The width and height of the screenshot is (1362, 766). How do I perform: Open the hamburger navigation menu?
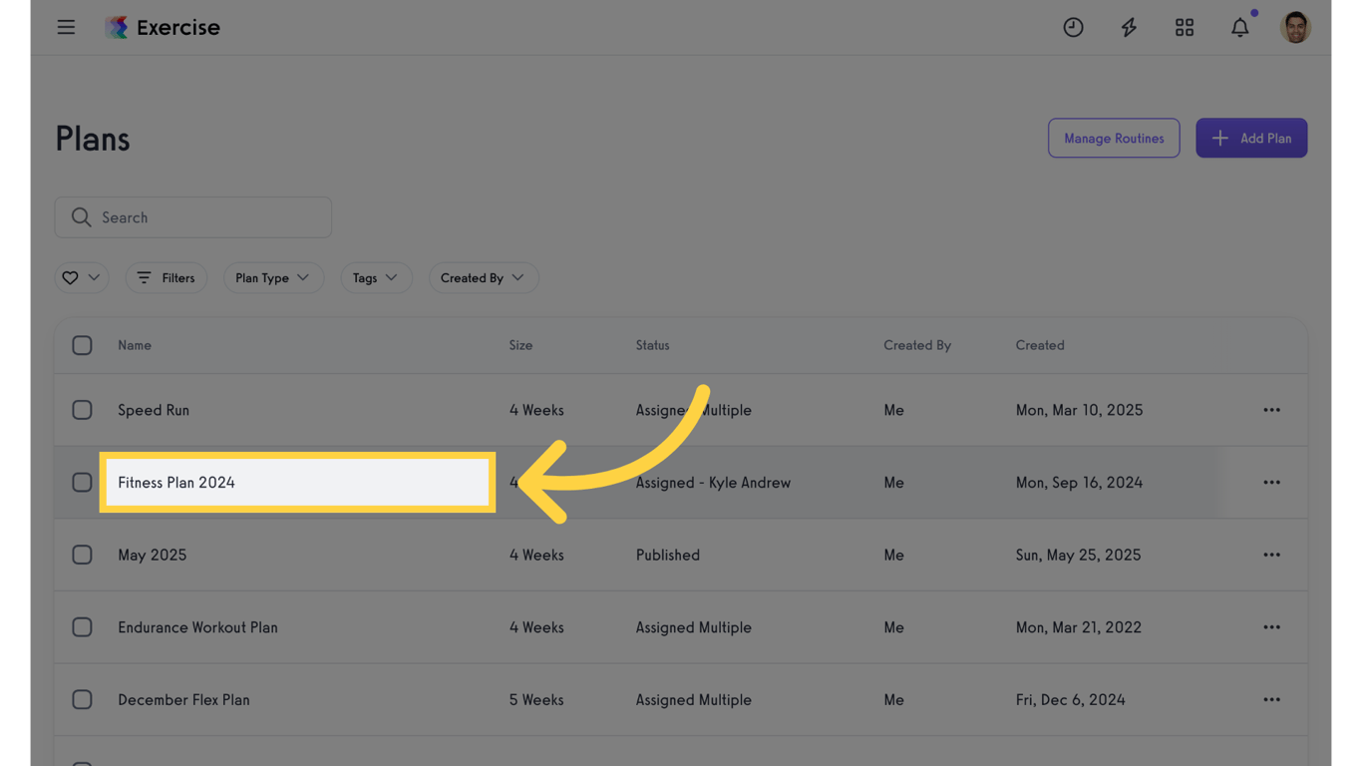[66, 27]
